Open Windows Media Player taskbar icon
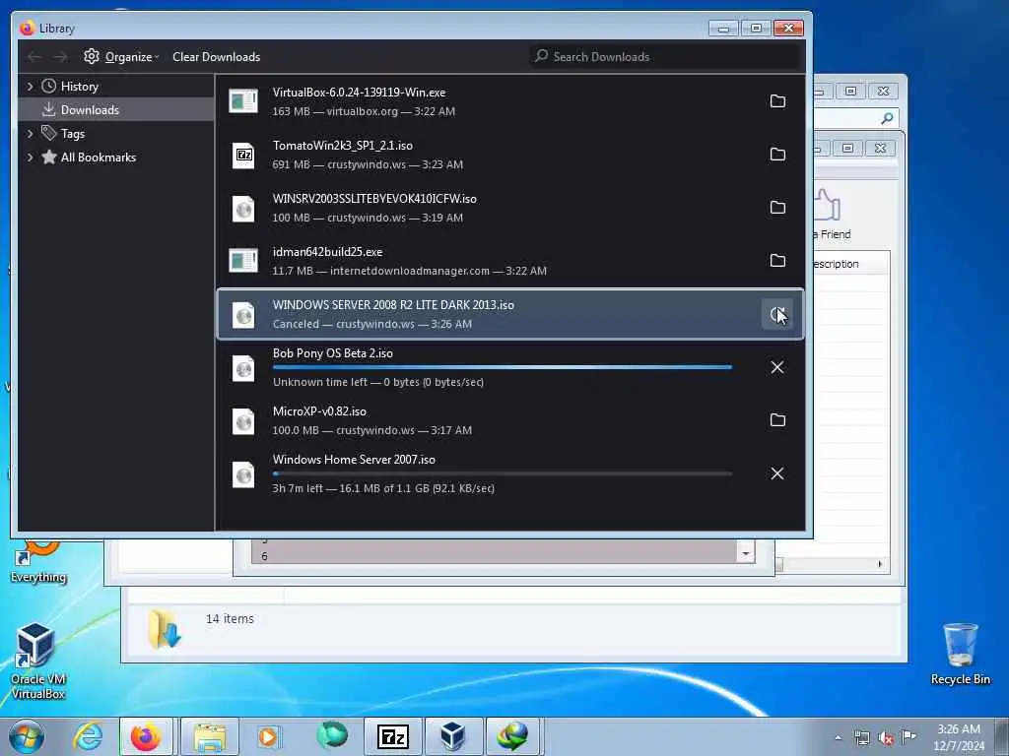 [268, 736]
